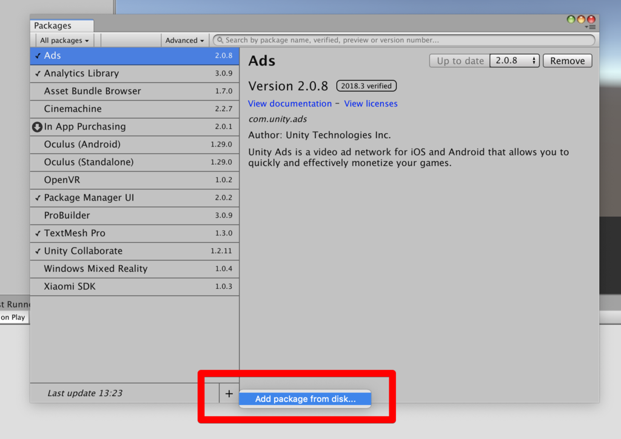The image size is (621, 439).
Task: Click the Author: Unity Technologies Inc. text
Action: 319,135
